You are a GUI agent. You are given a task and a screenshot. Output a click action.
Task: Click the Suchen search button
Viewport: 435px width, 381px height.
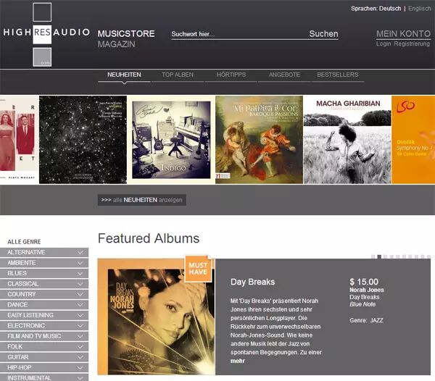[323, 34]
